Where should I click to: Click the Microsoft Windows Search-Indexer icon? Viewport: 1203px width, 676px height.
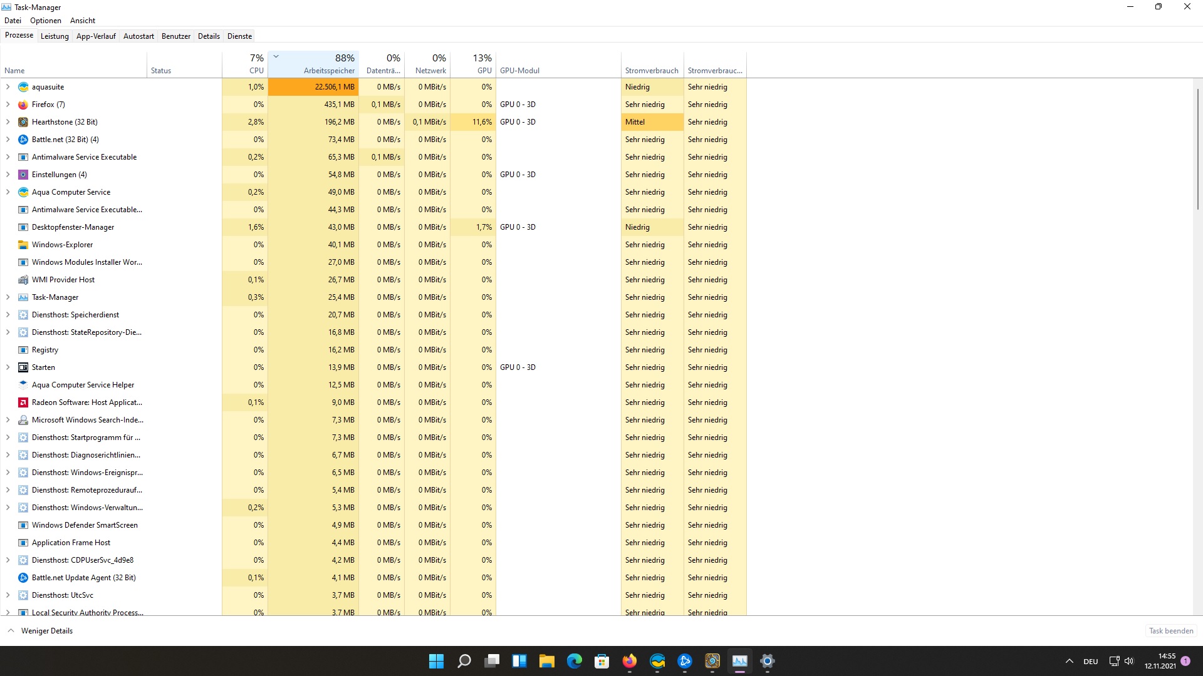coord(23,420)
